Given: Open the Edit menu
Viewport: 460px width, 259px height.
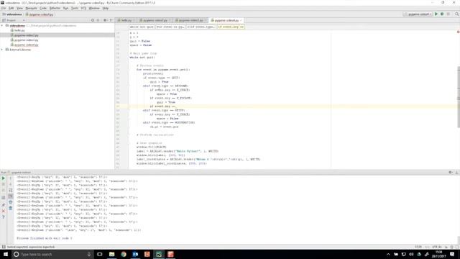Looking at the screenshot, I should pyautogui.click(x=11, y=8).
